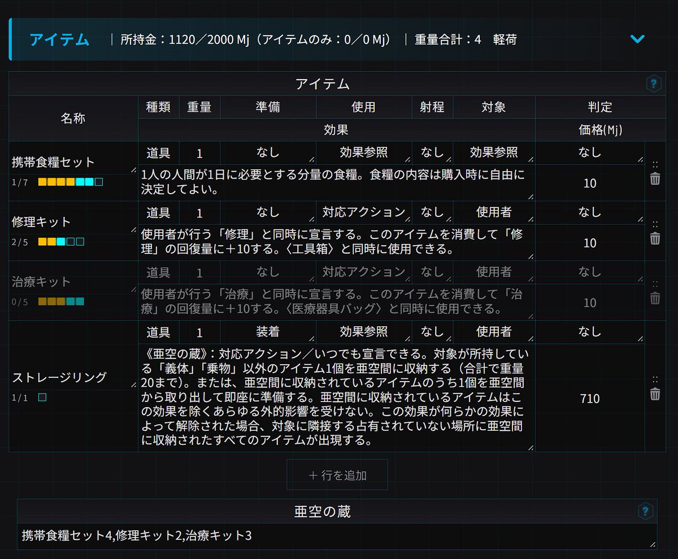Edit the 効果参照 use field of 携帯食糧セット
Screen dimensions: 678x559
(x=364, y=152)
